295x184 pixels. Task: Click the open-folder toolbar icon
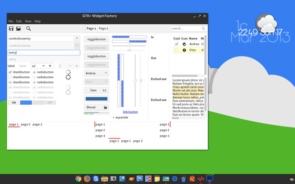pyautogui.click(x=18, y=29)
